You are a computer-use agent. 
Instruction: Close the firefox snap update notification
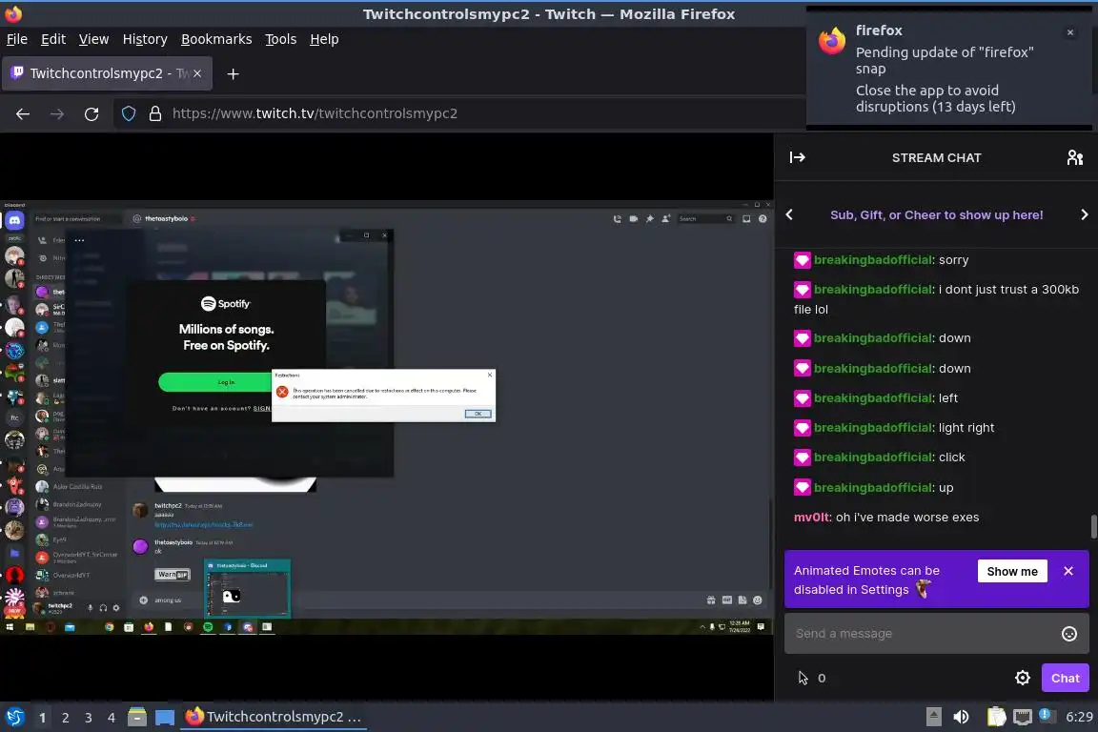[x=1069, y=32]
